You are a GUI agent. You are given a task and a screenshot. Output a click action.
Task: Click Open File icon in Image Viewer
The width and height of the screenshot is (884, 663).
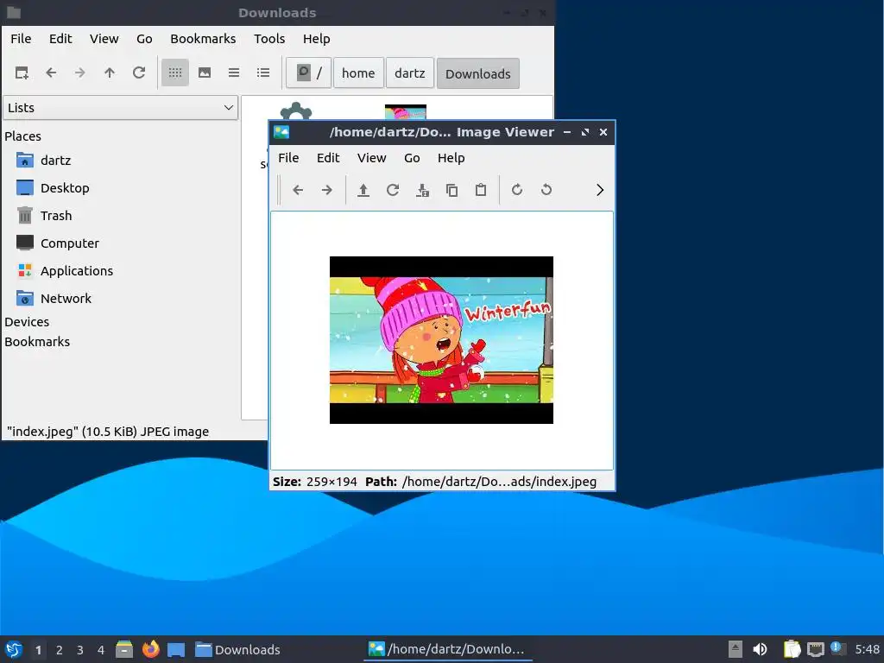point(363,190)
